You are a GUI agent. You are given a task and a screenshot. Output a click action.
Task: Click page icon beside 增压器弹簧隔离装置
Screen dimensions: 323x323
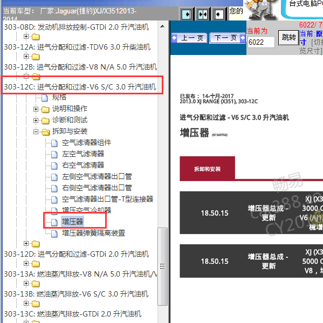[x=54, y=233]
